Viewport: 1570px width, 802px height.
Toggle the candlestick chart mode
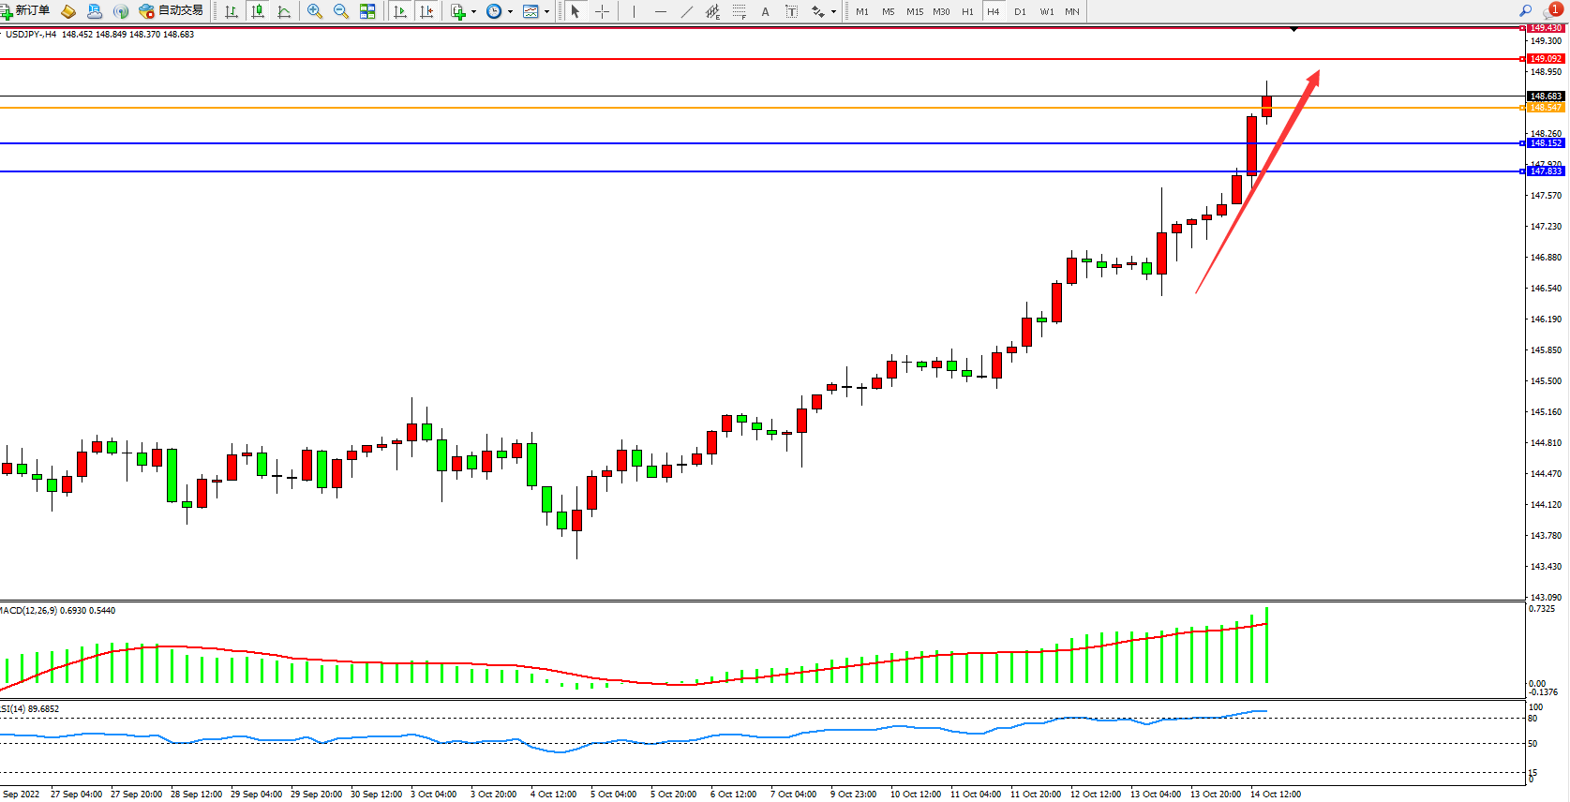(x=258, y=11)
